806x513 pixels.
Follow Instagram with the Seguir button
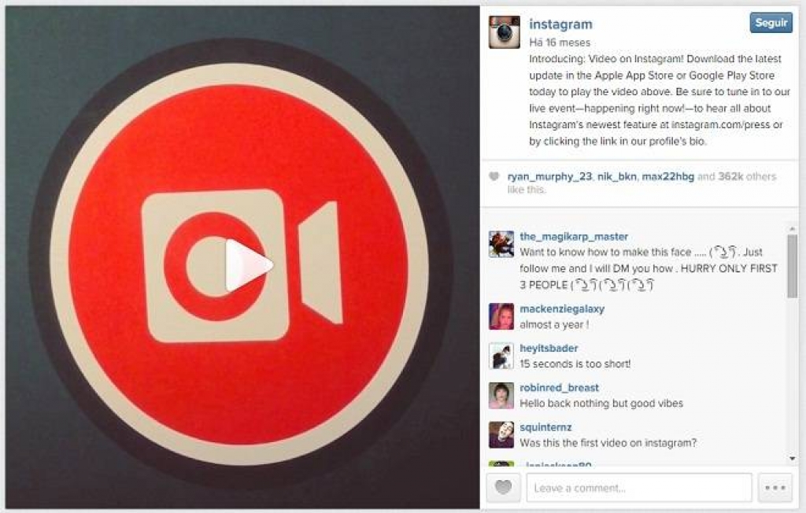[x=771, y=23]
